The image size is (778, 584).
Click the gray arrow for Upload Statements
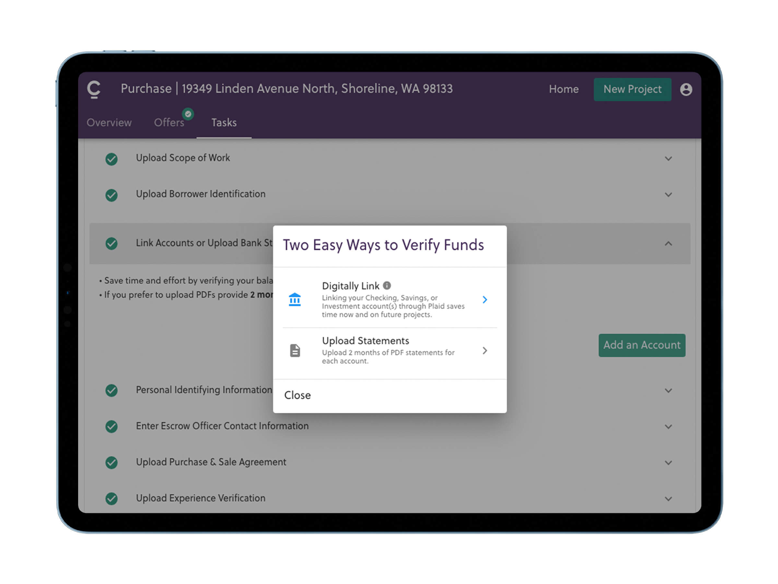485,351
